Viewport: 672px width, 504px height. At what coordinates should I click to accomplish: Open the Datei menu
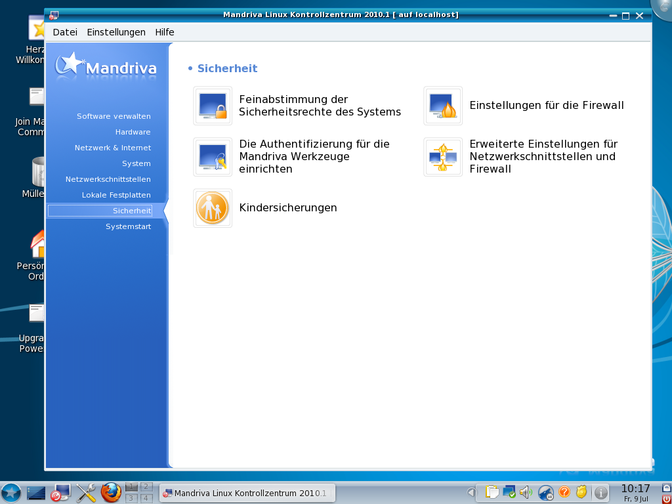coord(65,32)
